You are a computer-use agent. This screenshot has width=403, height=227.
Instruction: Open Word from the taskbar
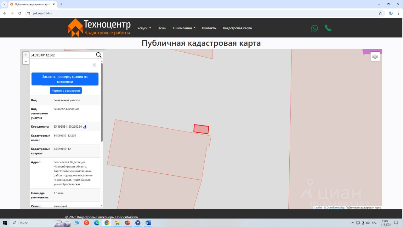point(148,223)
